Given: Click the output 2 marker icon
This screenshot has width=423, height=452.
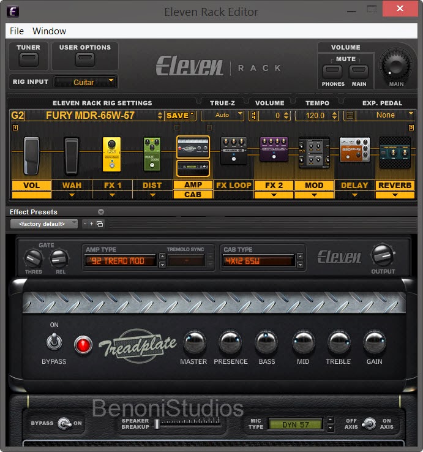Looking at the screenshot, I should (x=411, y=128).
